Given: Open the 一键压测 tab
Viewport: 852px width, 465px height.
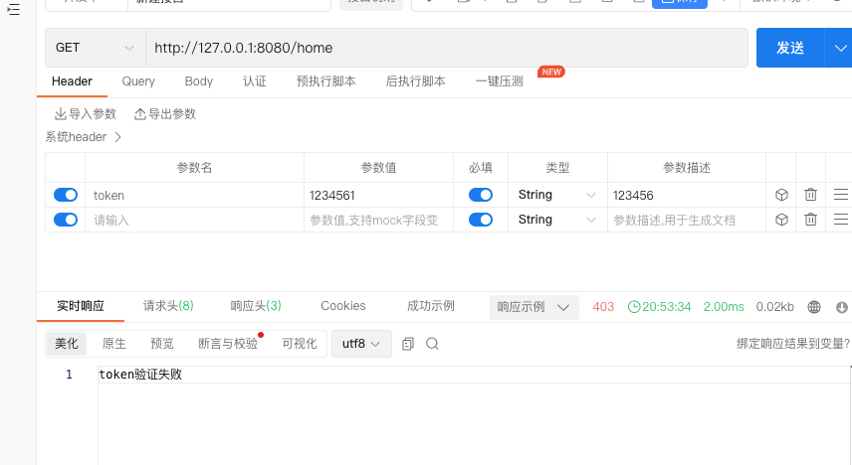Looking at the screenshot, I should 500,81.
